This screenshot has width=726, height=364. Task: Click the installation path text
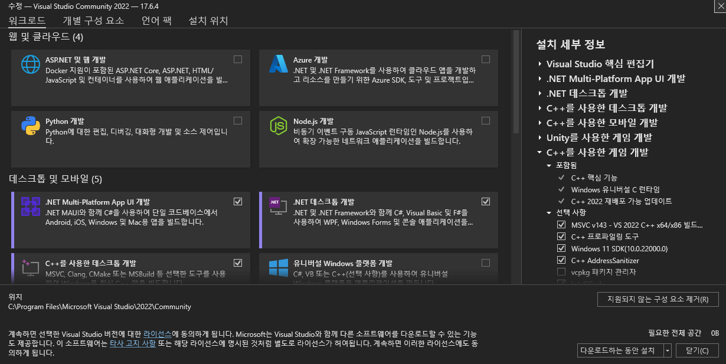(x=100, y=307)
